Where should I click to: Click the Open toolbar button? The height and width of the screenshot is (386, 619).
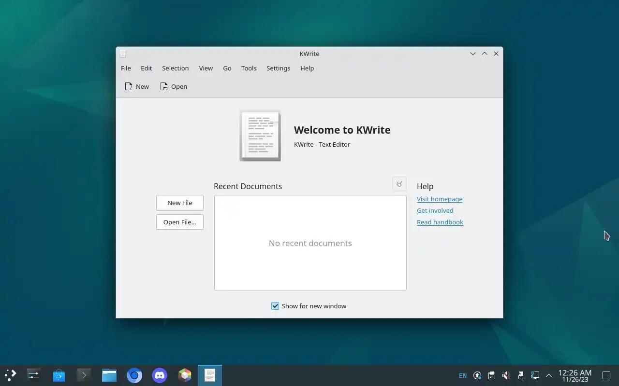coord(174,86)
